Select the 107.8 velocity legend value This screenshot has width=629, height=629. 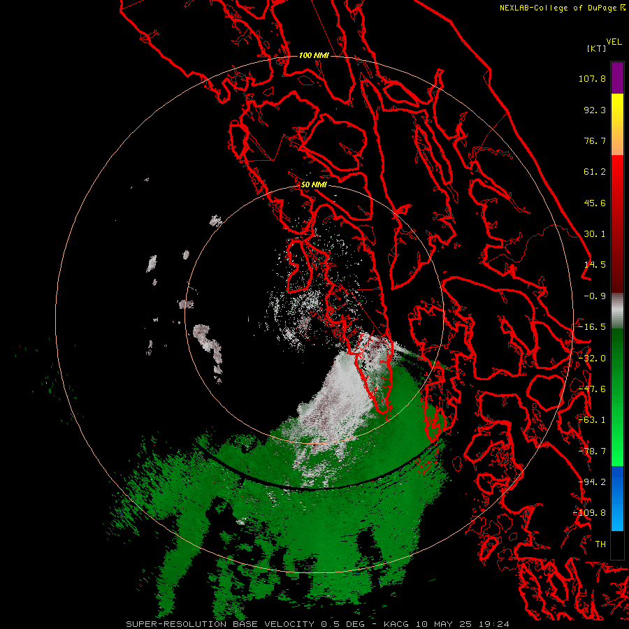tap(592, 78)
